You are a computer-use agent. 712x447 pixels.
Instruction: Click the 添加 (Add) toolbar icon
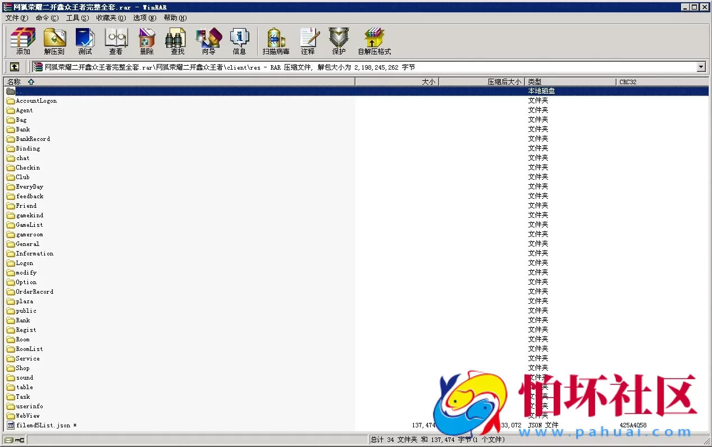[x=23, y=42]
